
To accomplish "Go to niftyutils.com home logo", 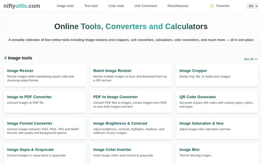I will tap(22, 6).
